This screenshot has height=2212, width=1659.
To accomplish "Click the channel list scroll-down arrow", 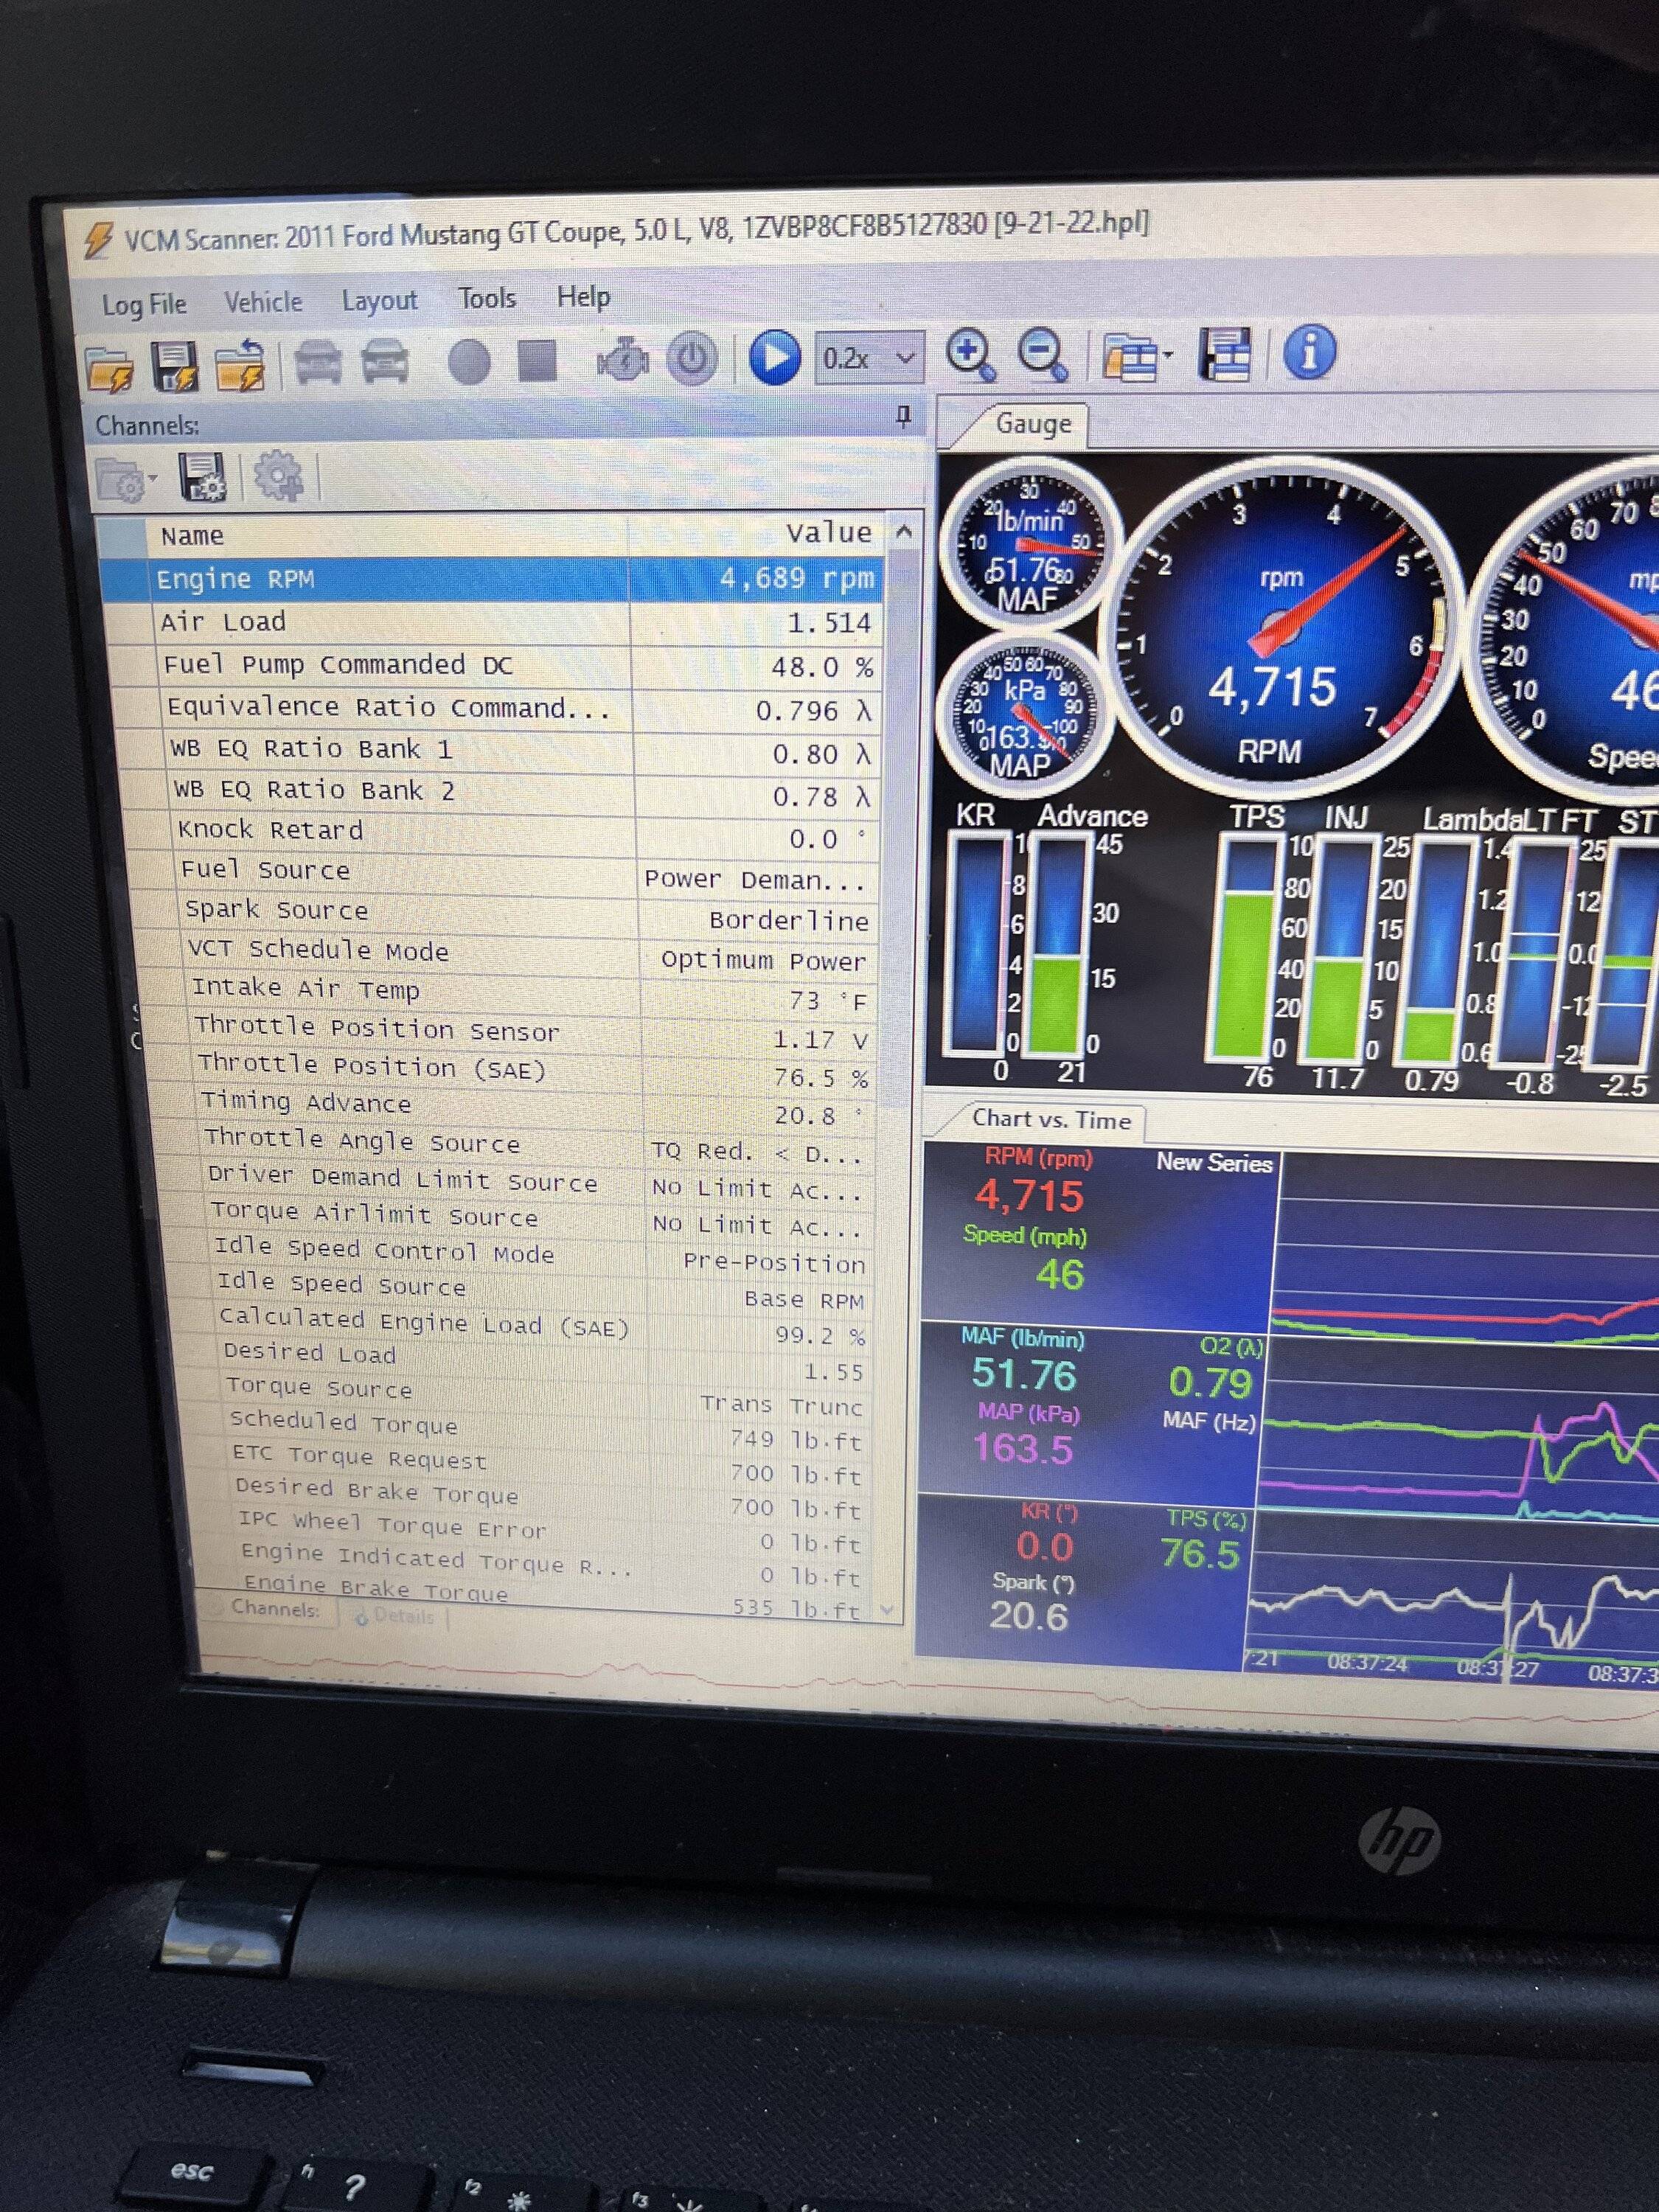I will 887,1610.
